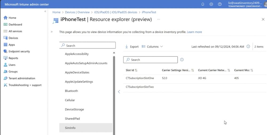Screen dimensions: 267x135
Task: Click the Tenant administration icon
Action: coord(5,78)
